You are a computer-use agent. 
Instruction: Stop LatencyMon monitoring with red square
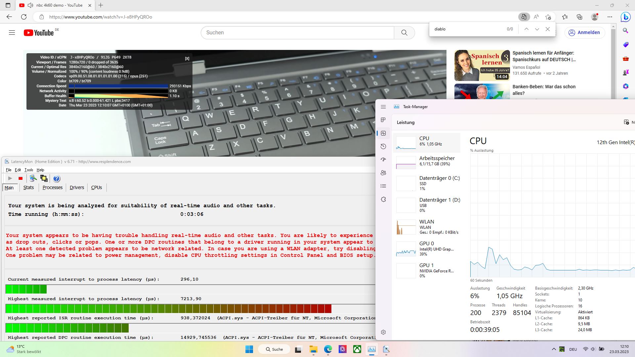[21, 178]
